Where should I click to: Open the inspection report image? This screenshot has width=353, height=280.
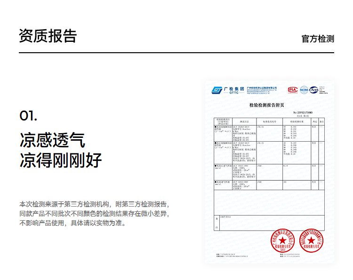pyautogui.click(x=270, y=172)
